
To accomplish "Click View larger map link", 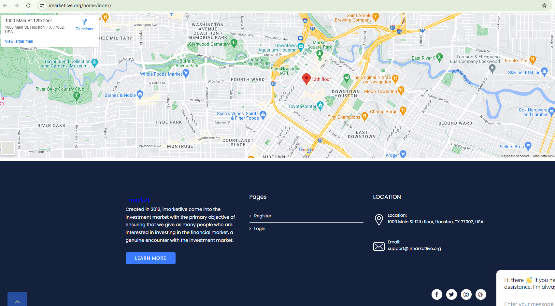I will click(19, 41).
